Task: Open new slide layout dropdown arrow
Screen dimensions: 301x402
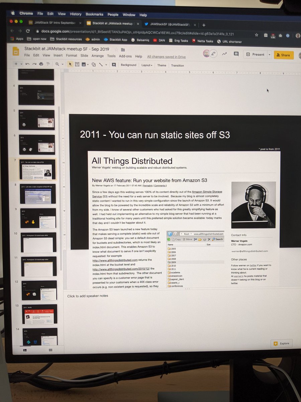Action: coord(21,64)
